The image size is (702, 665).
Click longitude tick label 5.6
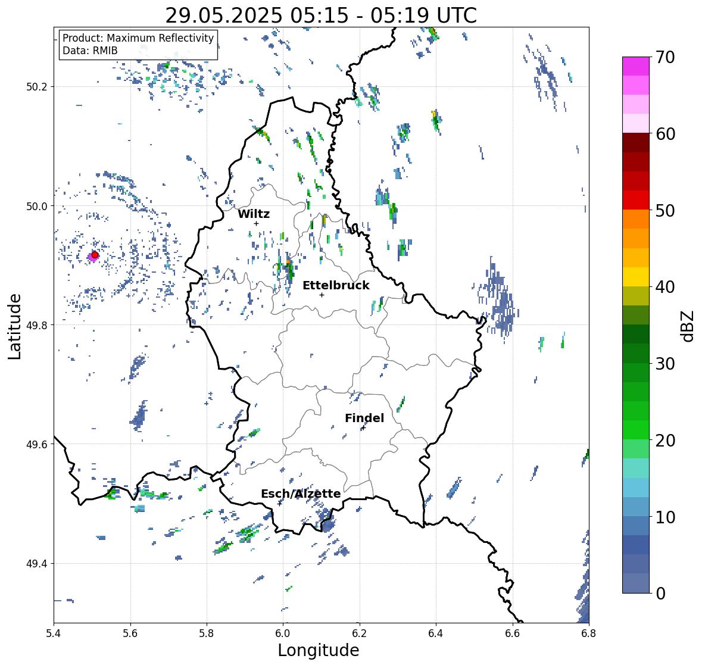pyautogui.click(x=130, y=633)
